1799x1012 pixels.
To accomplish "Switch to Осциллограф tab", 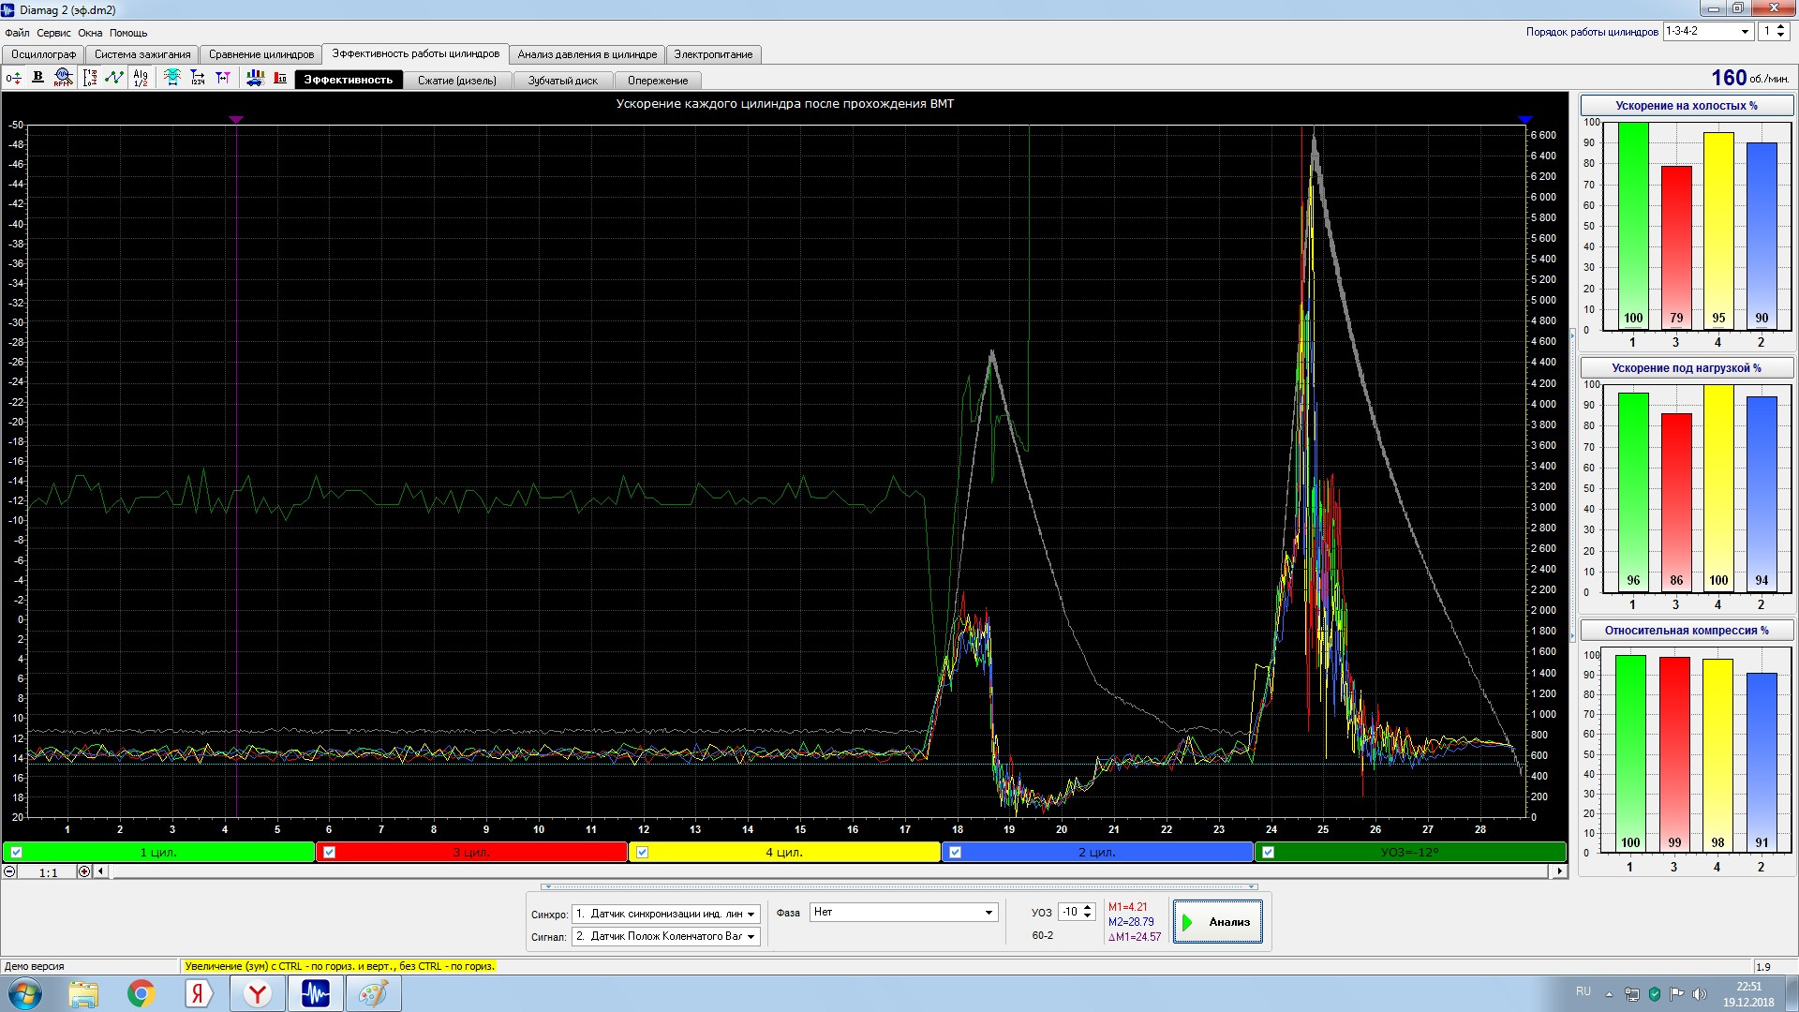I will pyautogui.click(x=43, y=54).
